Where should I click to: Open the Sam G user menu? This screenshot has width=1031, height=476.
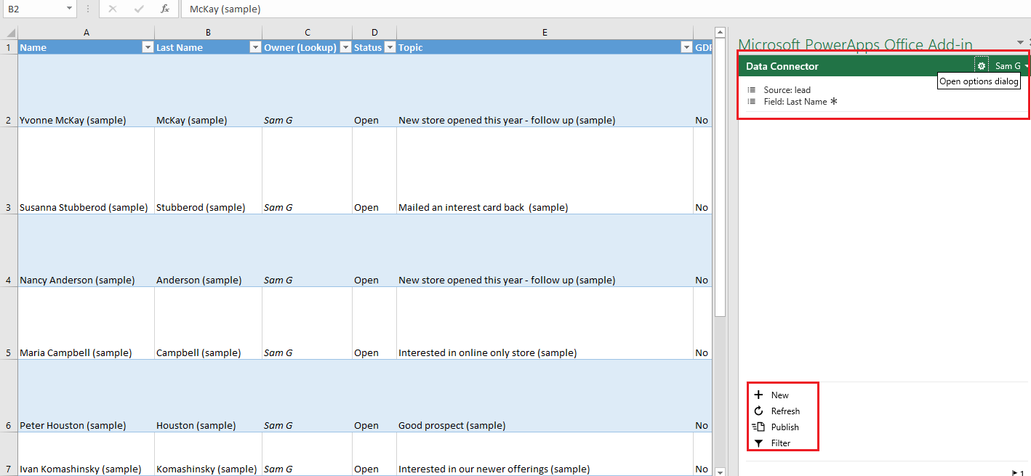click(1011, 66)
